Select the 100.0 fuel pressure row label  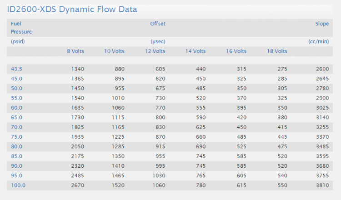(x=18, y=185)
